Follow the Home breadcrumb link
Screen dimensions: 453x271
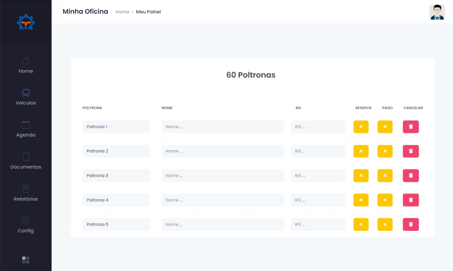click(122, 12)
